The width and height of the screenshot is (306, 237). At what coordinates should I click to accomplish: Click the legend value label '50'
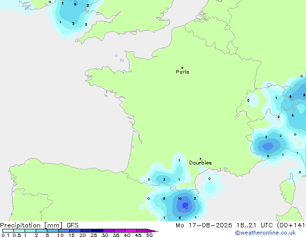tap(149, 235)
